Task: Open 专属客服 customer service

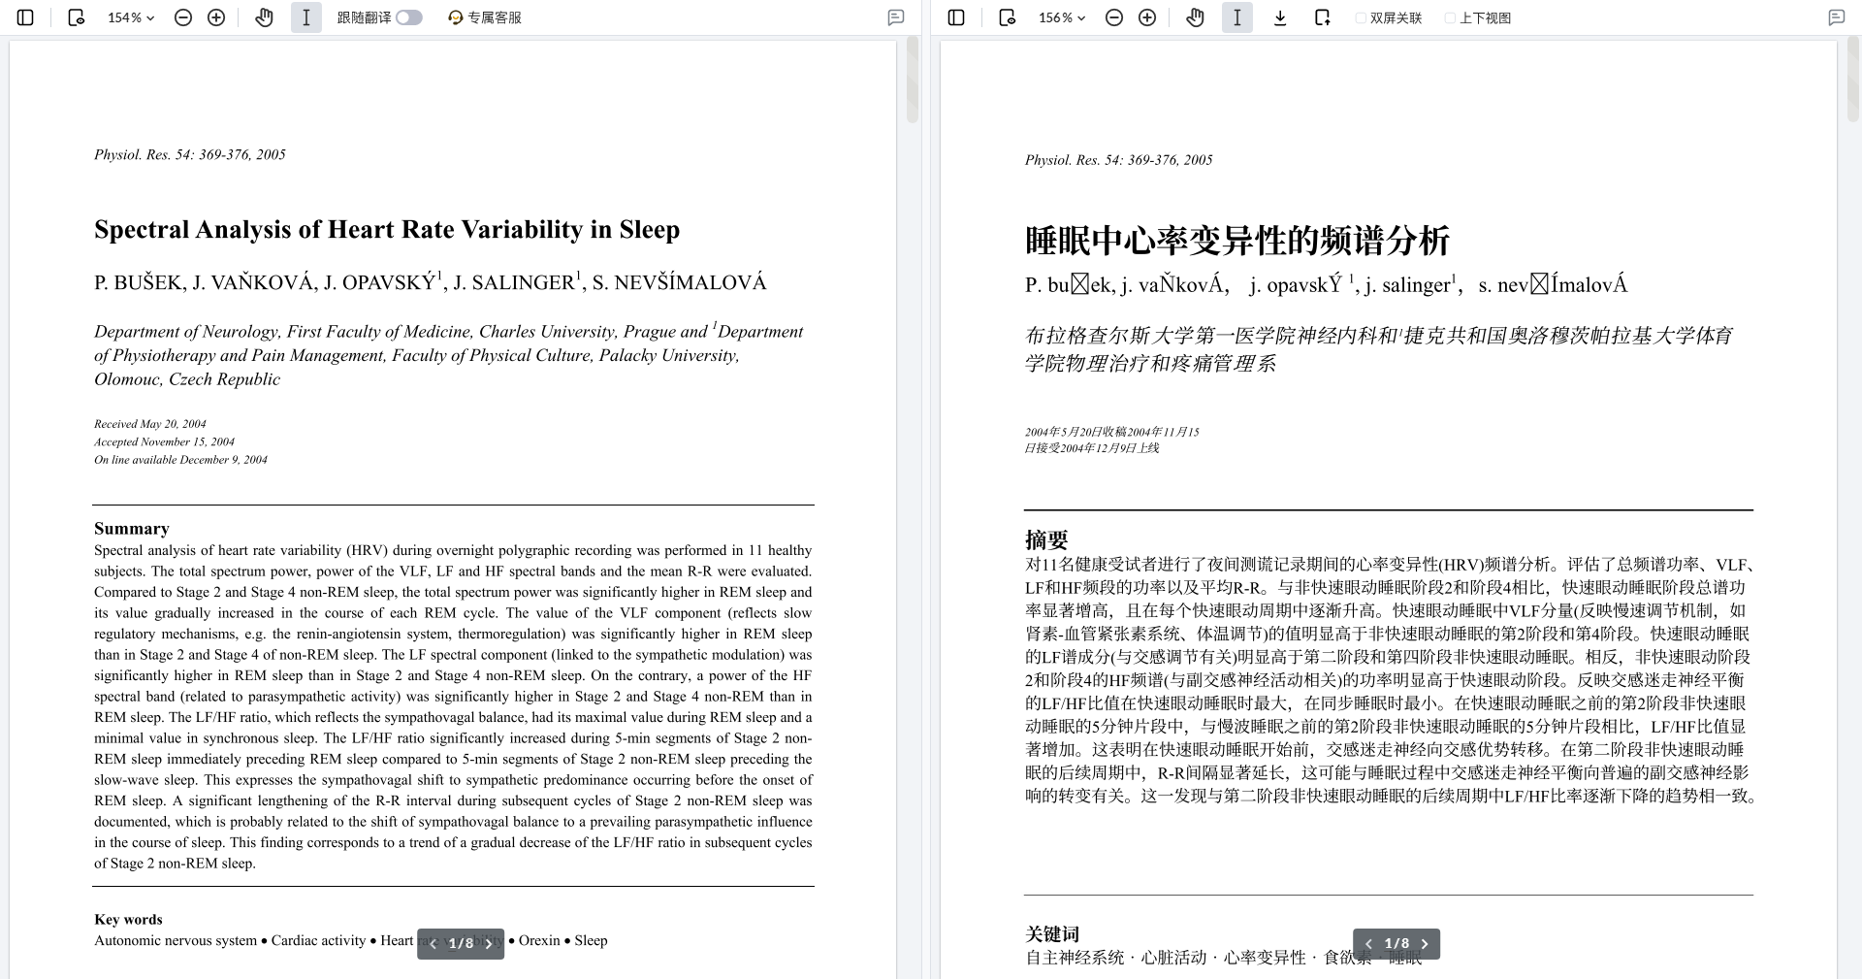Action: [x=485, y=17]
